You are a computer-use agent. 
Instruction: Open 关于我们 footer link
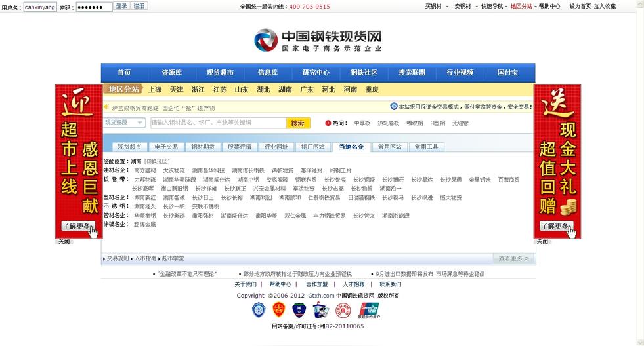(246, 284)
